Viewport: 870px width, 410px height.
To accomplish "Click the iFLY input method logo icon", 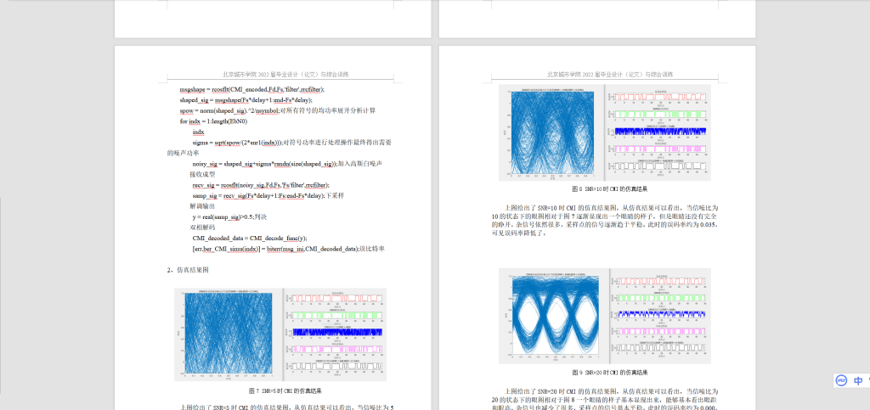I will tap(842, 380).
